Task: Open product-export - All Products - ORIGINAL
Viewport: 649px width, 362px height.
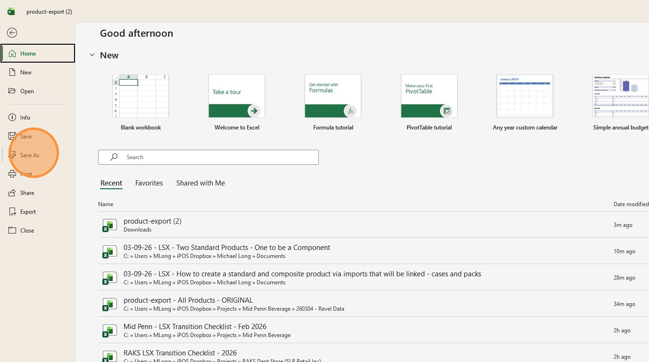Action: pos(374,304)
